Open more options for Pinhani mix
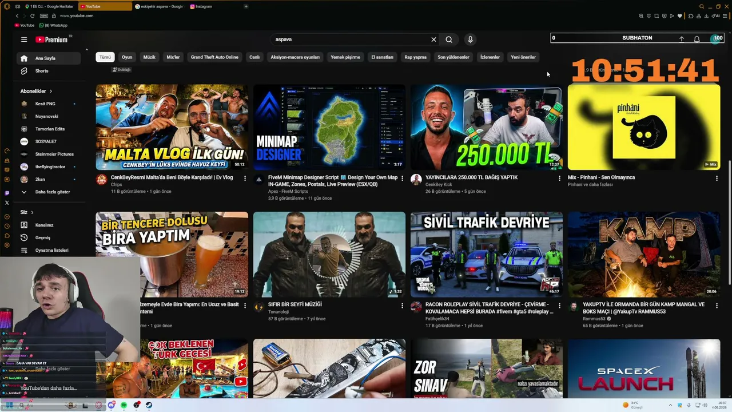 717,179
